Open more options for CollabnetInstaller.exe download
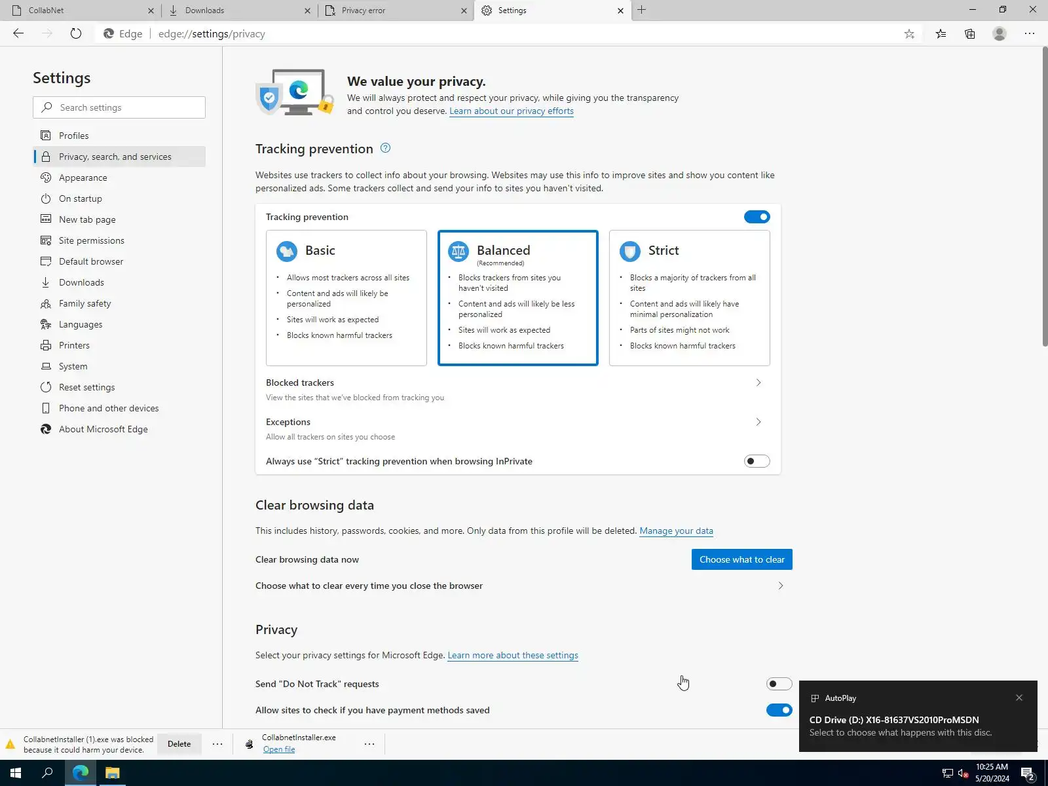The height and width of the screenshot is (786, 1048). point(369,744)
